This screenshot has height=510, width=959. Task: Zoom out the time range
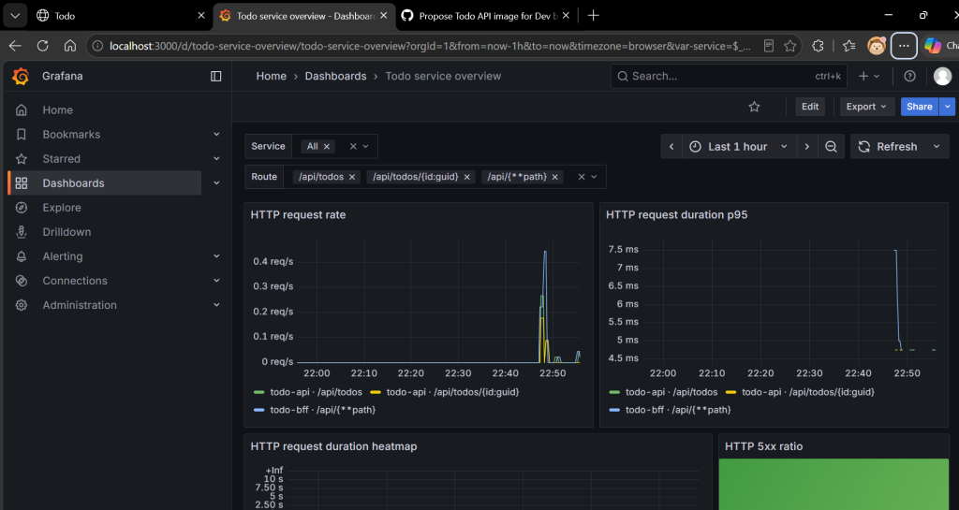pyautogui.click(x=831, y=147)
